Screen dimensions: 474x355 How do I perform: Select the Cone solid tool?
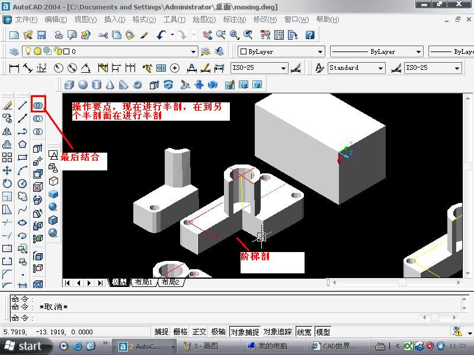tap(110, 85)
